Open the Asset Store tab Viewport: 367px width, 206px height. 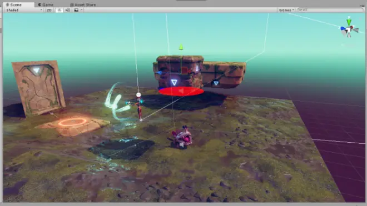(83, 4)
